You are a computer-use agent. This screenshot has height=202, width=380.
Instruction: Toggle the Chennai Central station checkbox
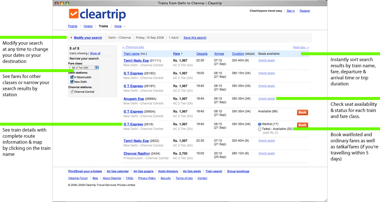[72, 92]
